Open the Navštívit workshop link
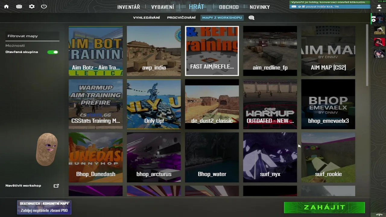The width and height of the screenshot is (386, 217). (23, 186)
